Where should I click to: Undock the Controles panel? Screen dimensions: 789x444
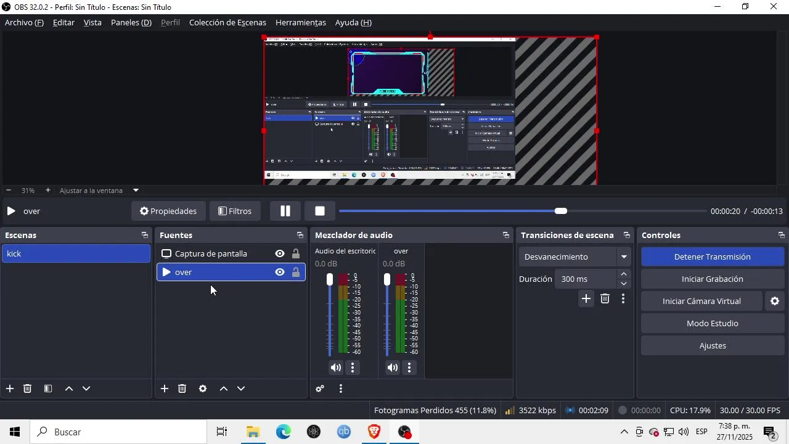pyautogui.click(x=782, y=235)
